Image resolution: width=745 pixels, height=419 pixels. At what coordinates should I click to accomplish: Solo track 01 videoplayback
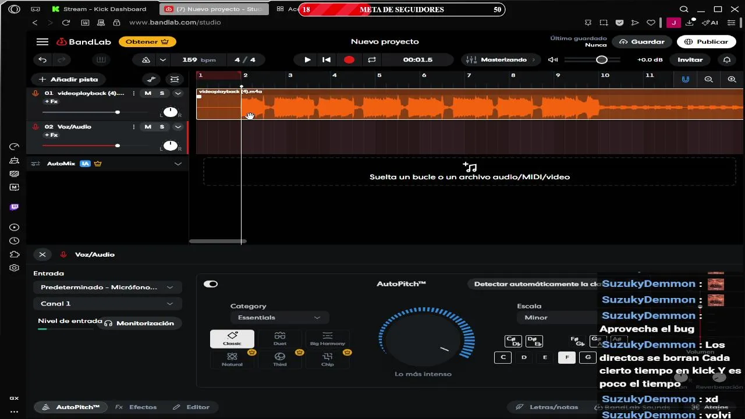pyautogui.click(x=162, y=94)
